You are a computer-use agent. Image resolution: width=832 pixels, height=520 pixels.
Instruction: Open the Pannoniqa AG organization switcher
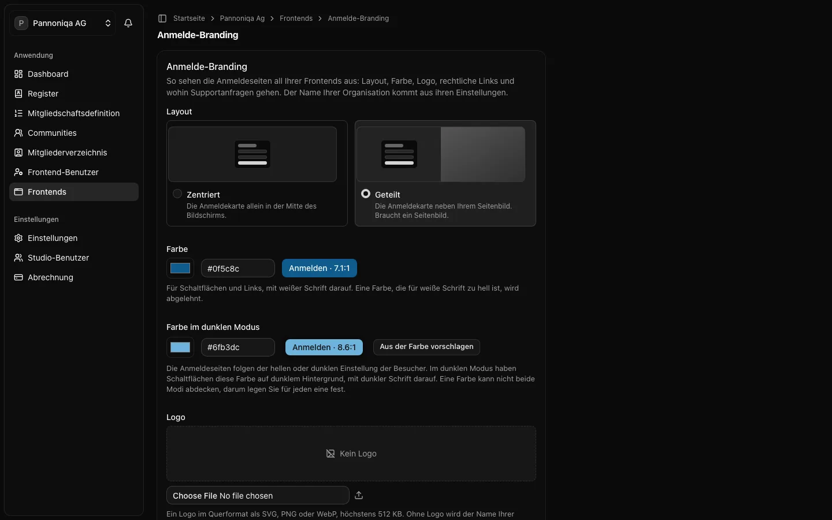coord(62,23)
